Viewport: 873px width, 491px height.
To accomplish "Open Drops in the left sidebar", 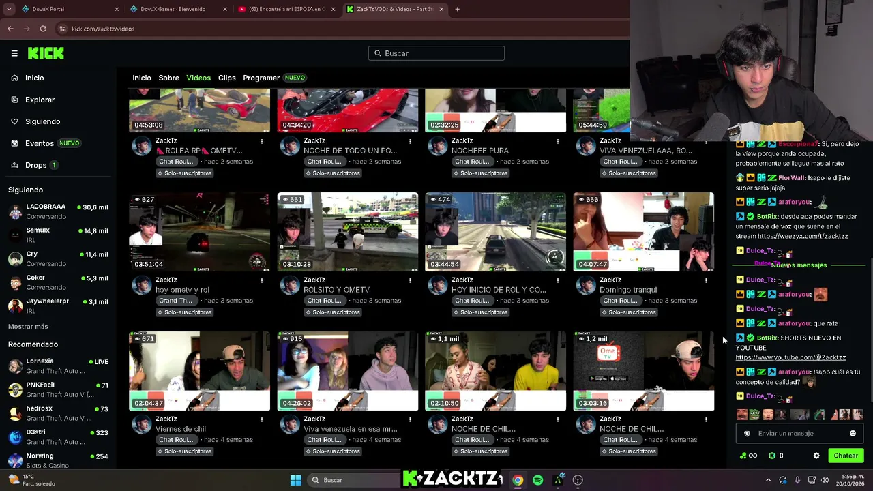I will 35,165.
